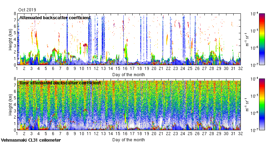Click the top colorbar gradient

pyautogui.click(x=262, y=39)
